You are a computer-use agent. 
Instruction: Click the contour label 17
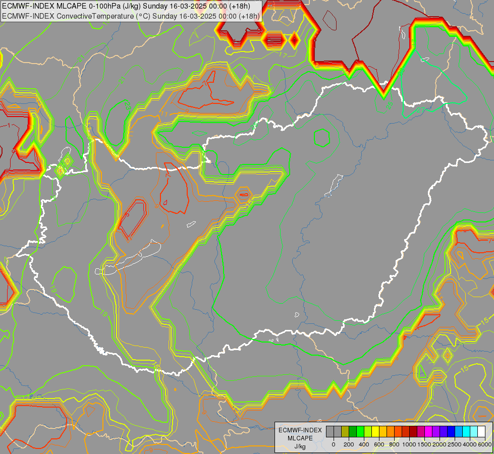coord(283,55)
